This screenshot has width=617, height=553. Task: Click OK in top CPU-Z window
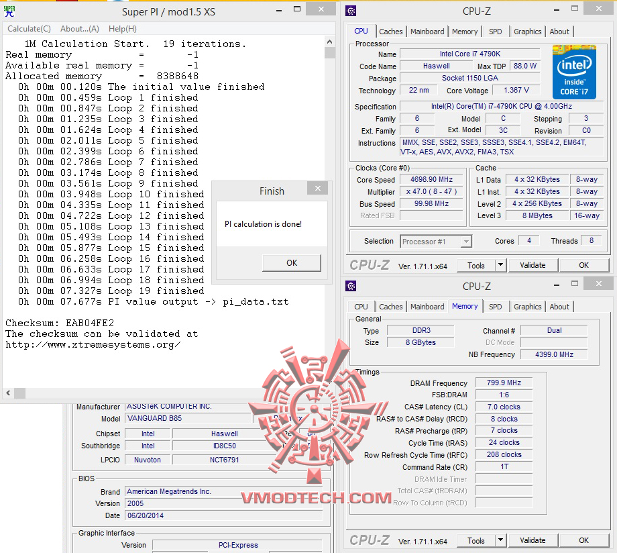pyautogui.click(x=583, y=266)
